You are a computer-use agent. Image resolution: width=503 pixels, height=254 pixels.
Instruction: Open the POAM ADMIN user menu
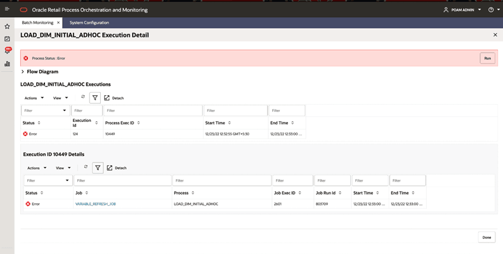click(x=462, y=10)
